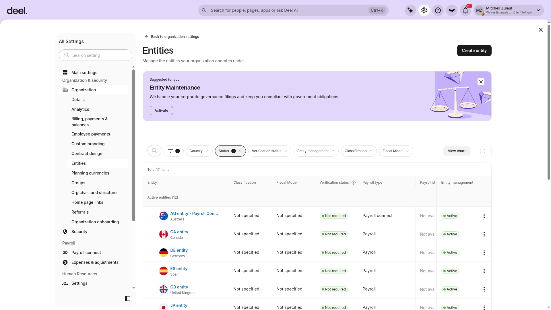This screenshot has height=310, width=551.
Task: Select Entities in the sidebar
Action: 97,163
